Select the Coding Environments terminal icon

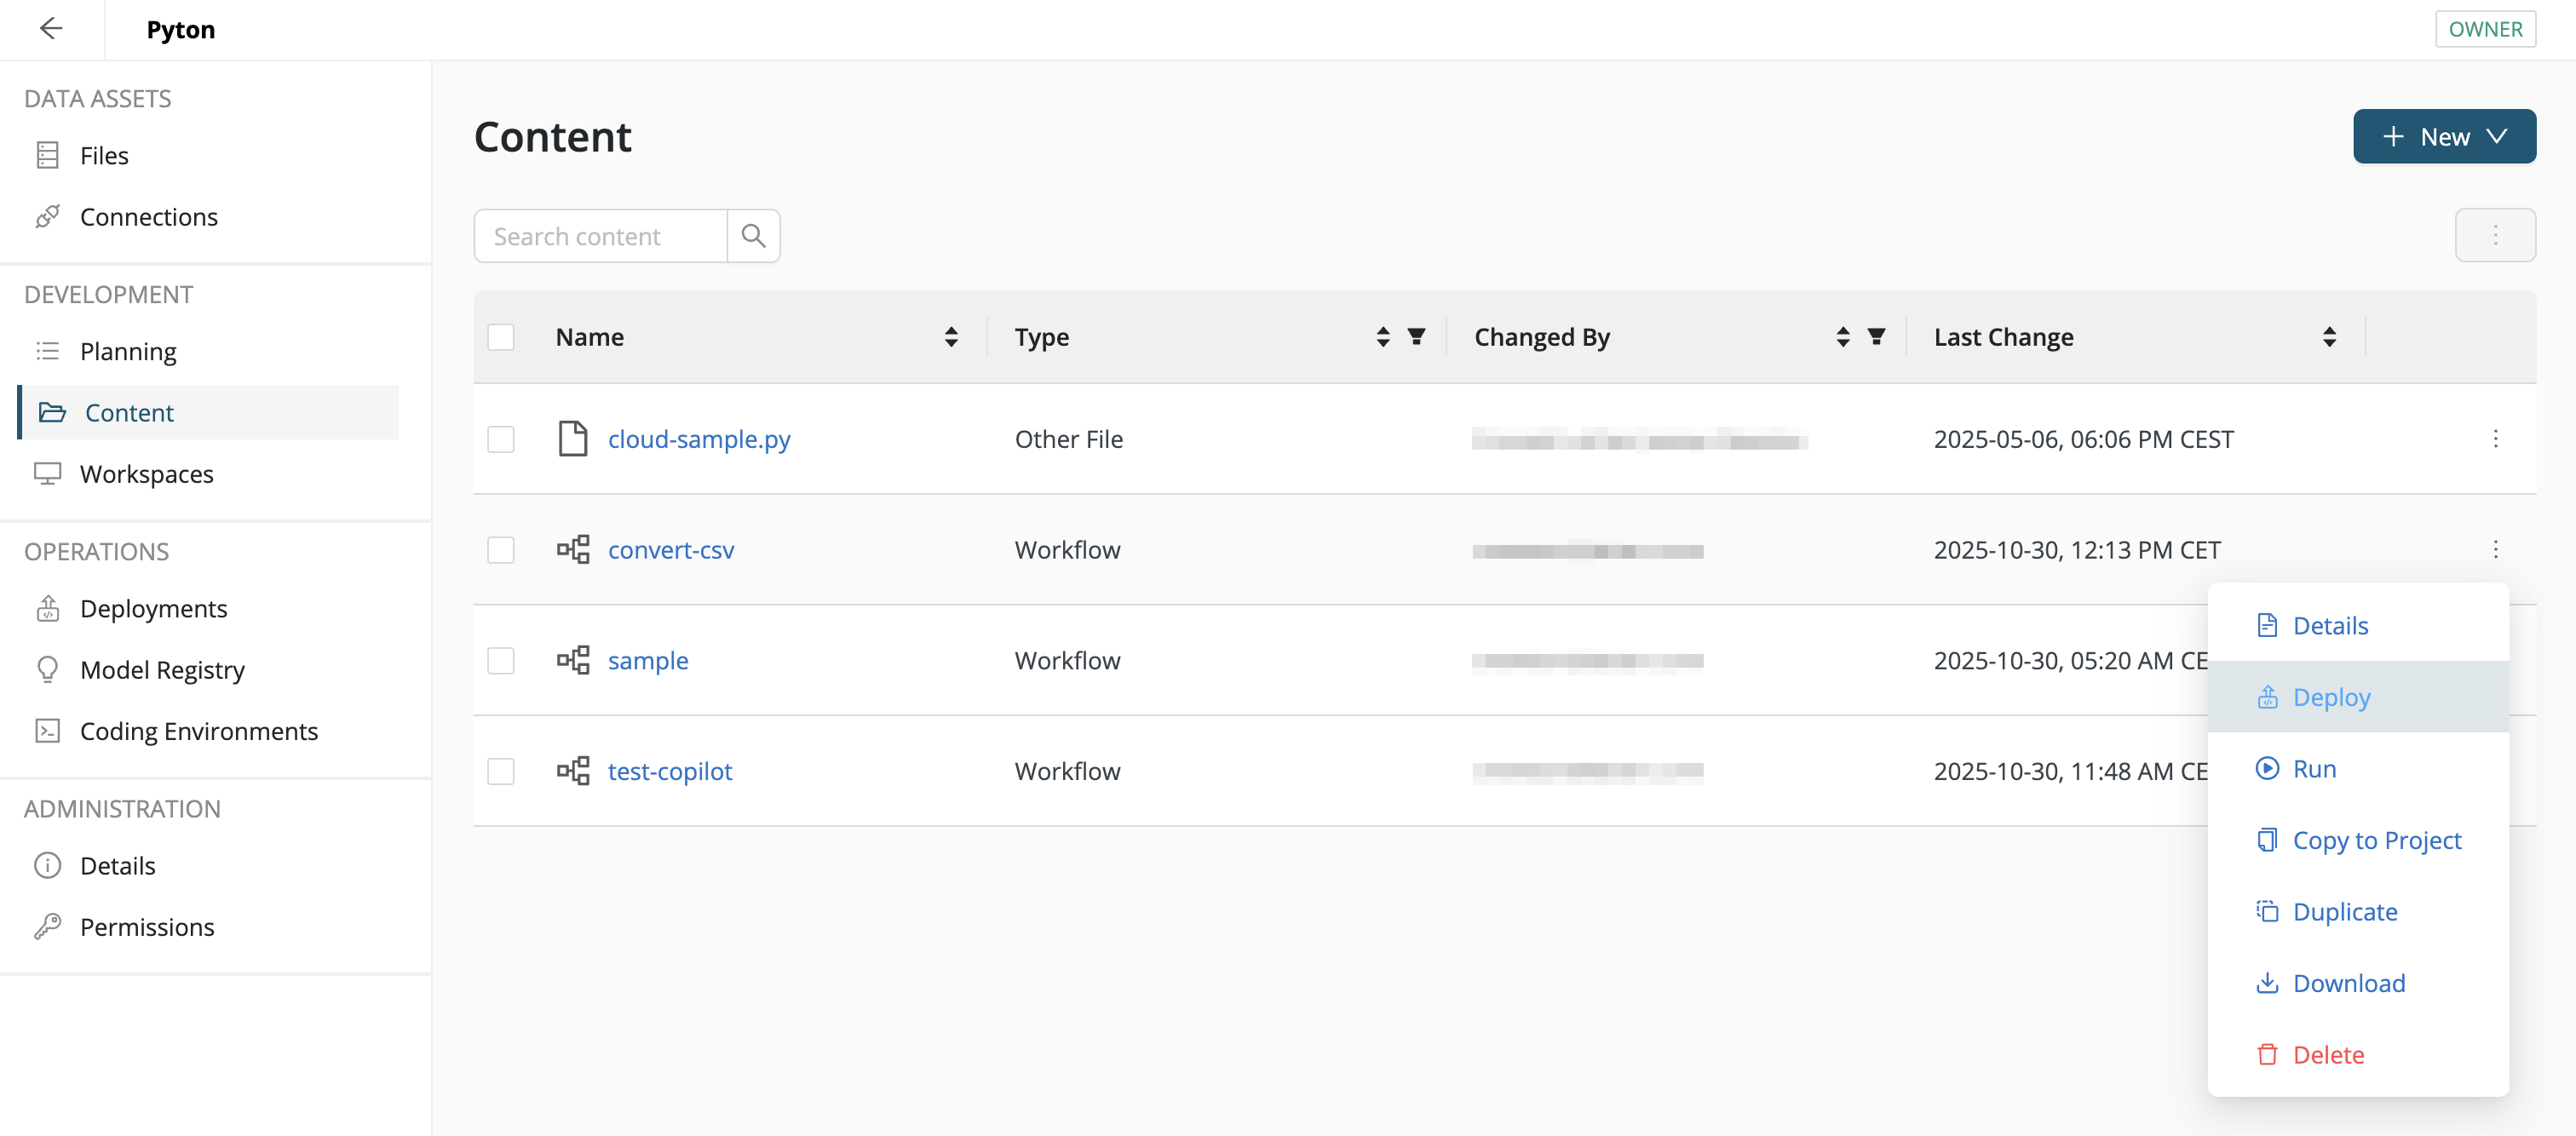48,731
